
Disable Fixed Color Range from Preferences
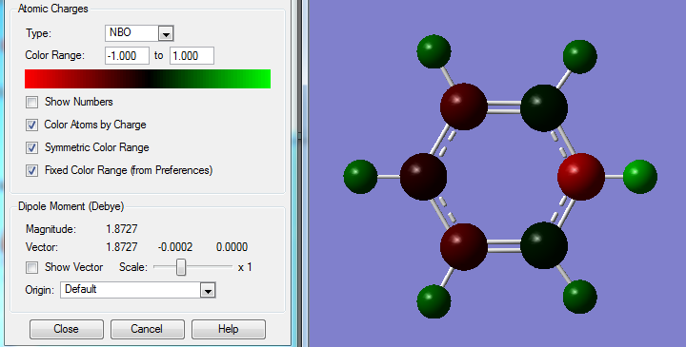(32, 170)
